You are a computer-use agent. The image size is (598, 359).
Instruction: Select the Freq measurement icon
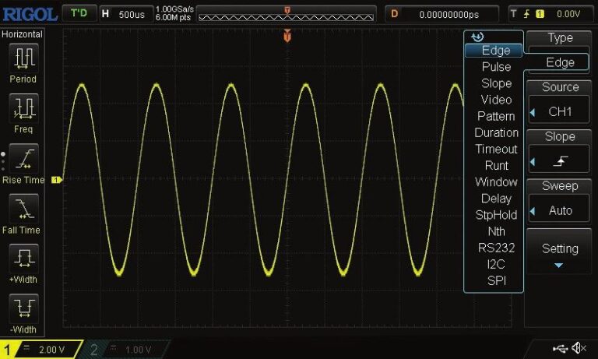(23, 107)
